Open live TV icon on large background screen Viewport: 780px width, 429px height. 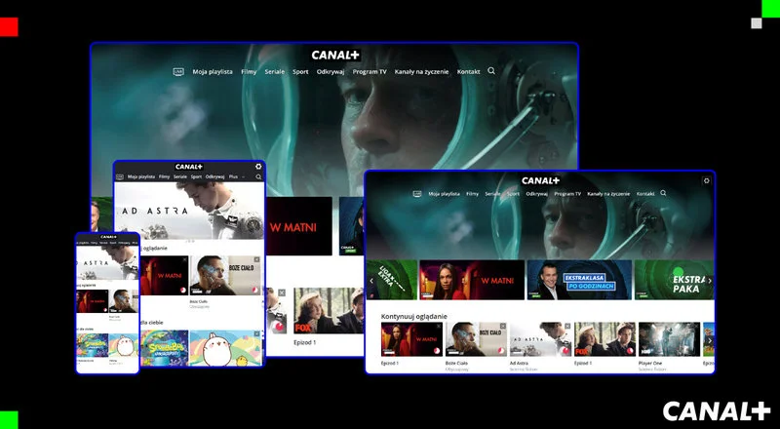click(x=178, y=72)
